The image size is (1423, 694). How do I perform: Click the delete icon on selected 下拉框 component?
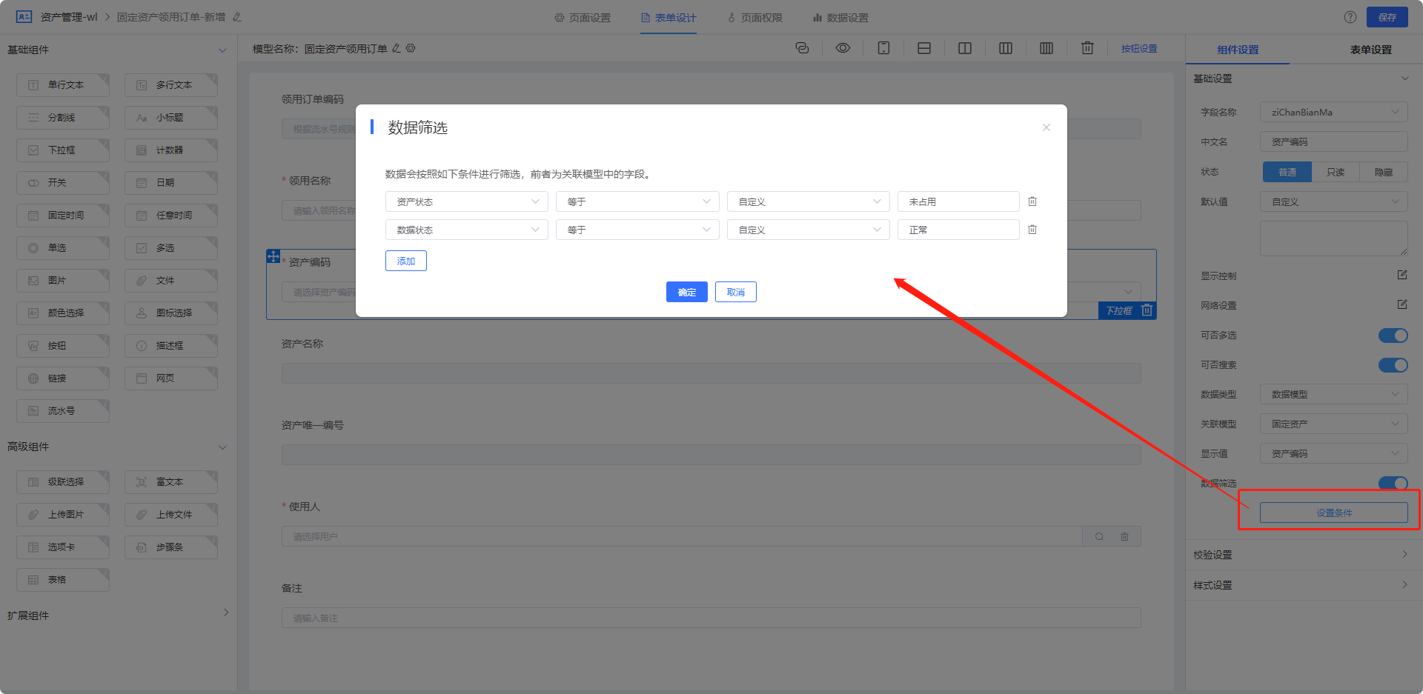pos(1147,310)
